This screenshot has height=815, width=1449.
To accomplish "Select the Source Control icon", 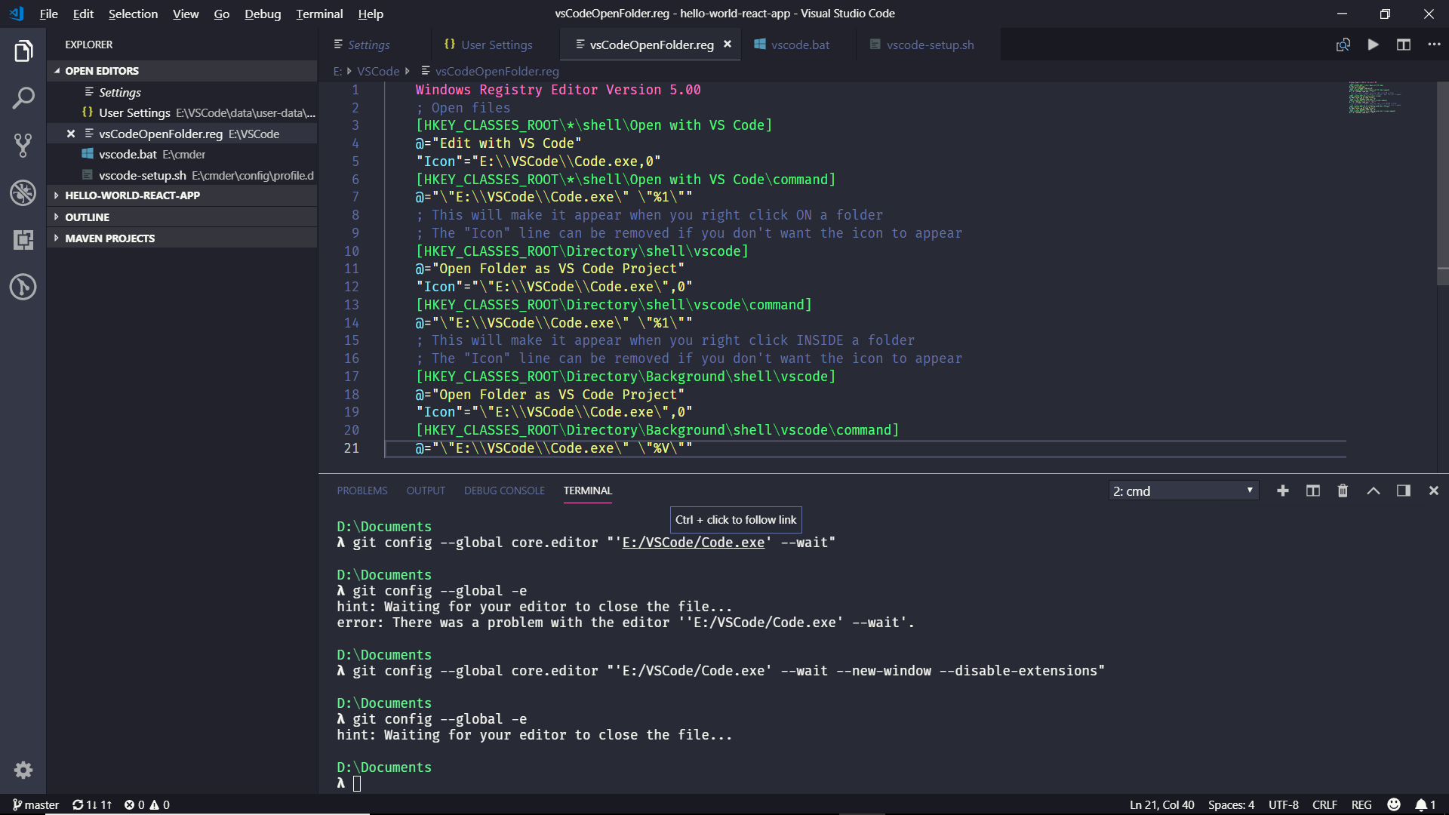I will click(x=23, y=145).
